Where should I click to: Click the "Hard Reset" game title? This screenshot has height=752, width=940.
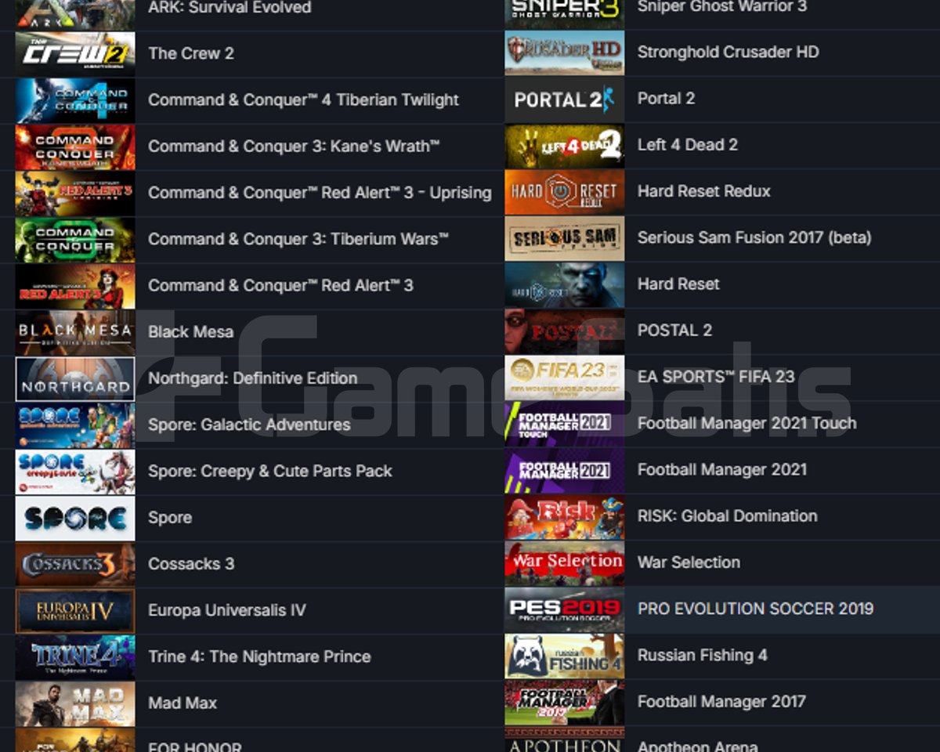(x=678, y=284)
